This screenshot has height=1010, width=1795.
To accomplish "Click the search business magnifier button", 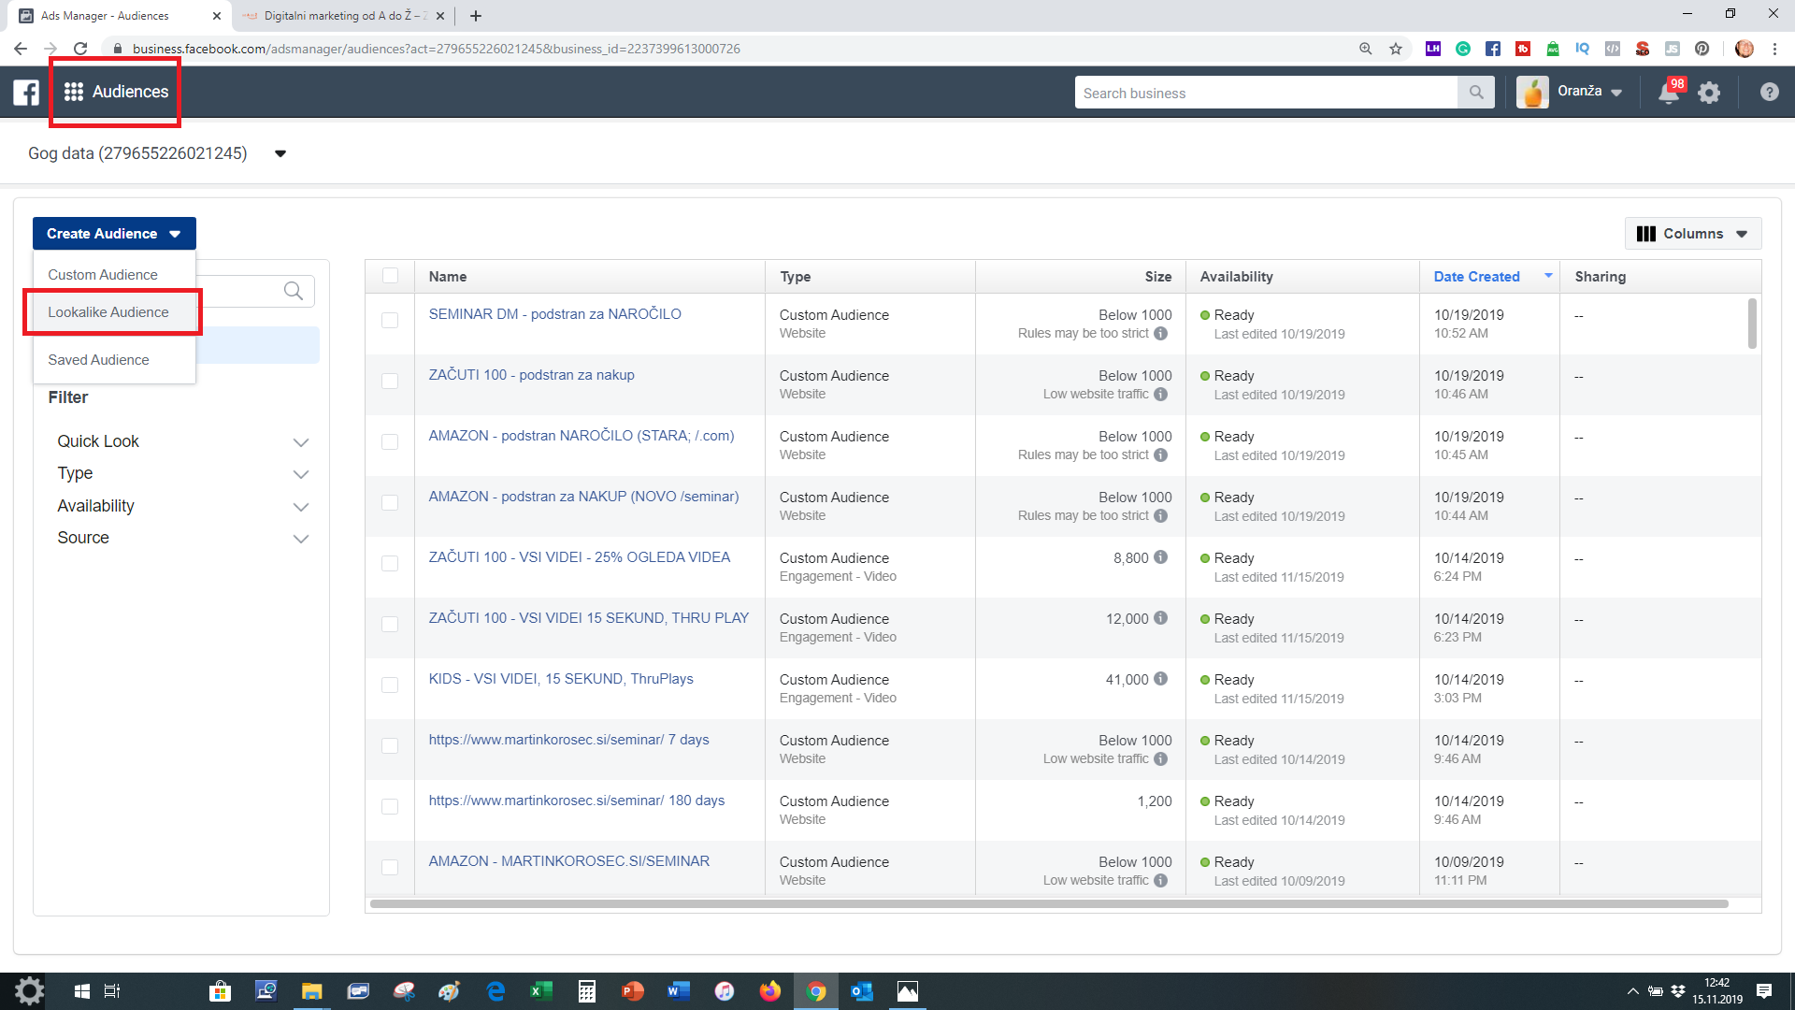I will (x=1476, y=93).
